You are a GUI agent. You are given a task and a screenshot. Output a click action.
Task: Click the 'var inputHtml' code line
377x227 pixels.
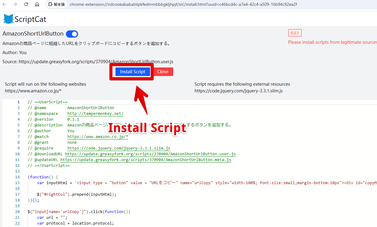tap(207, 183)
